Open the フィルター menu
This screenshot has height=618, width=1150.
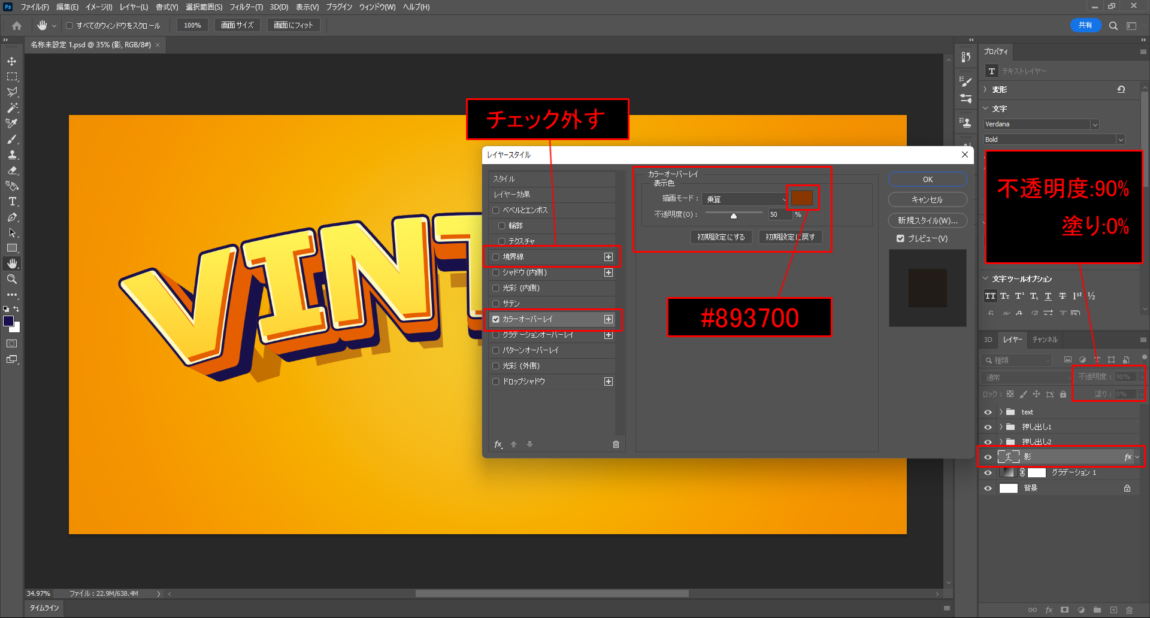pyautogui.click(x=246, y=7)
